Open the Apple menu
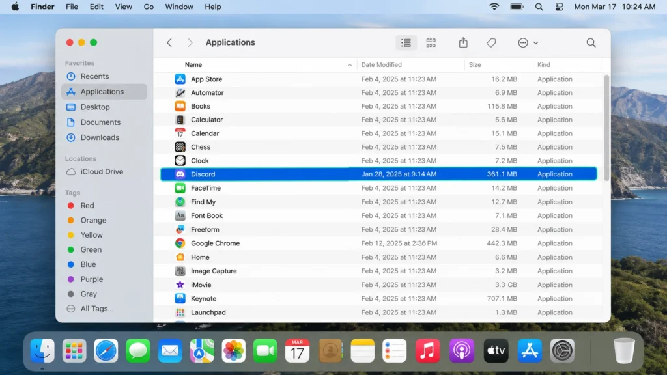The image size is (667, 375). [16, 7]
